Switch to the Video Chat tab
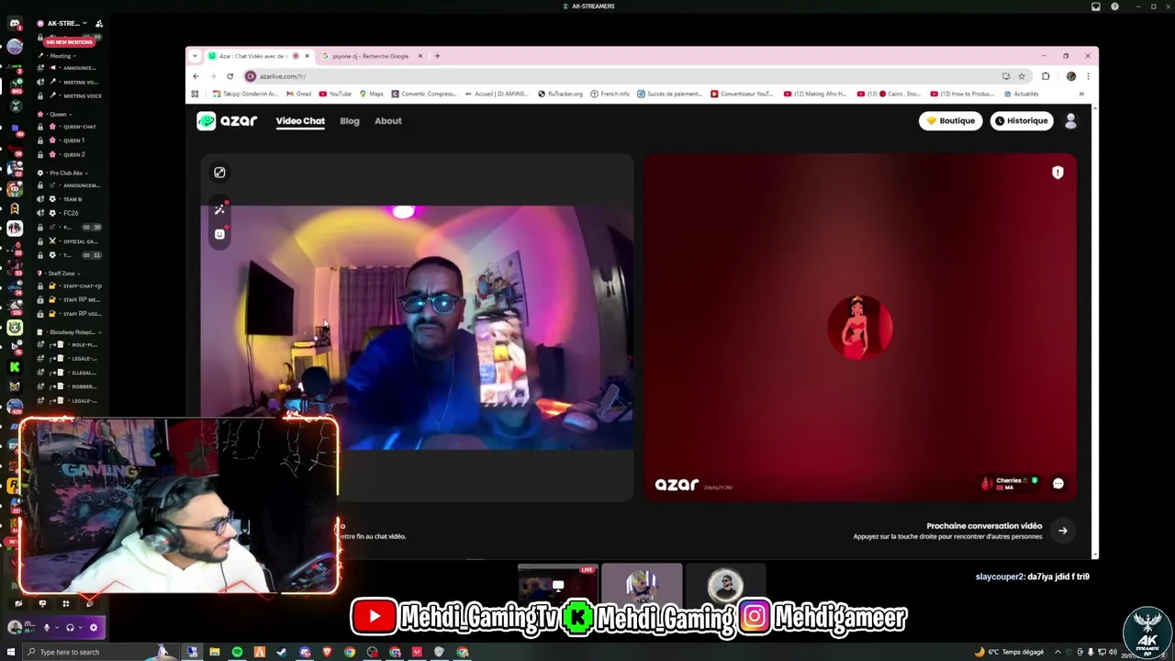1175x661 pixels. coord(300,121)
